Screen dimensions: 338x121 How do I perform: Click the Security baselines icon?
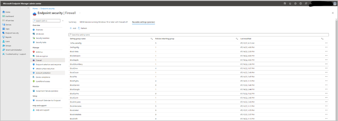(x=34, y=38)
